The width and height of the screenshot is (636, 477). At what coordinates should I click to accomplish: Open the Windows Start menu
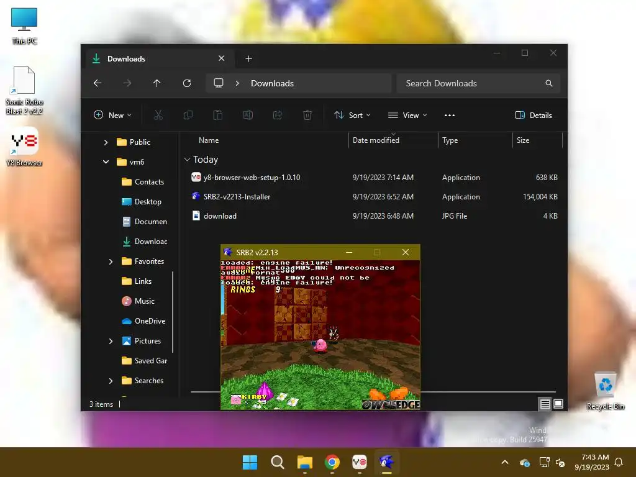(x=250, y=462)
